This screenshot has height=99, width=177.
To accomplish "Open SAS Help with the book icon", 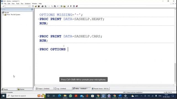I will (x=77, y=6).
